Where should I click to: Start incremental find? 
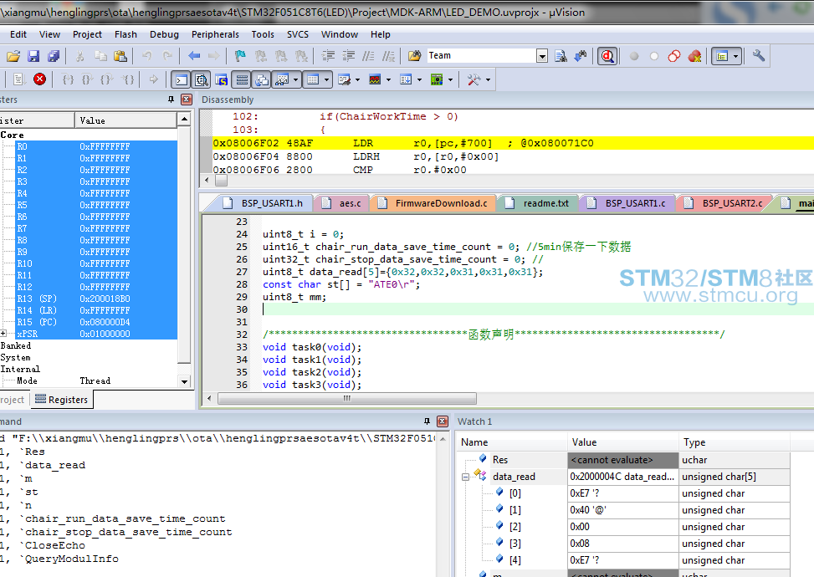[x=581, y=56]
